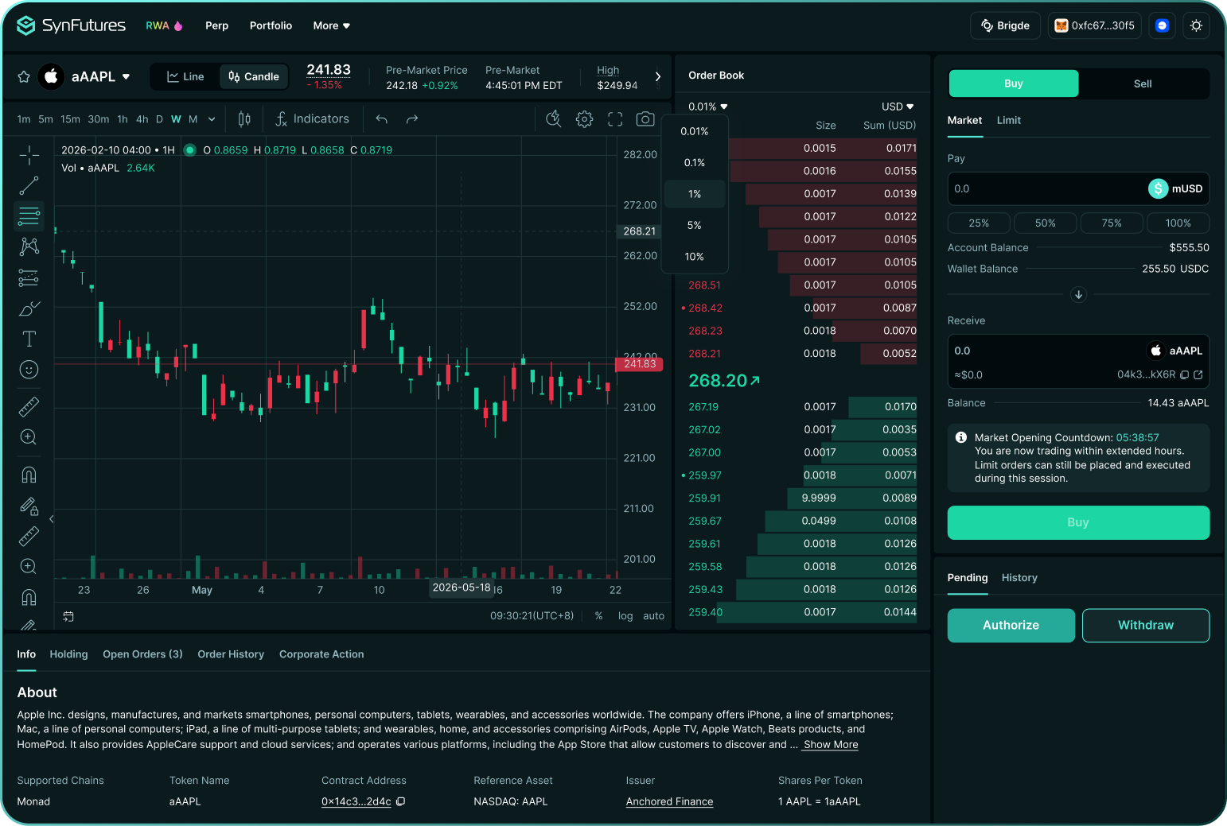Screen dimensions: 1227x826
Task: Switch to Limit order tab
Action: pos(1008,120)
